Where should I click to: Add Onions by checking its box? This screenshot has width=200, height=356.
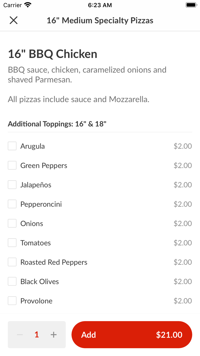[x=12, y=223]
